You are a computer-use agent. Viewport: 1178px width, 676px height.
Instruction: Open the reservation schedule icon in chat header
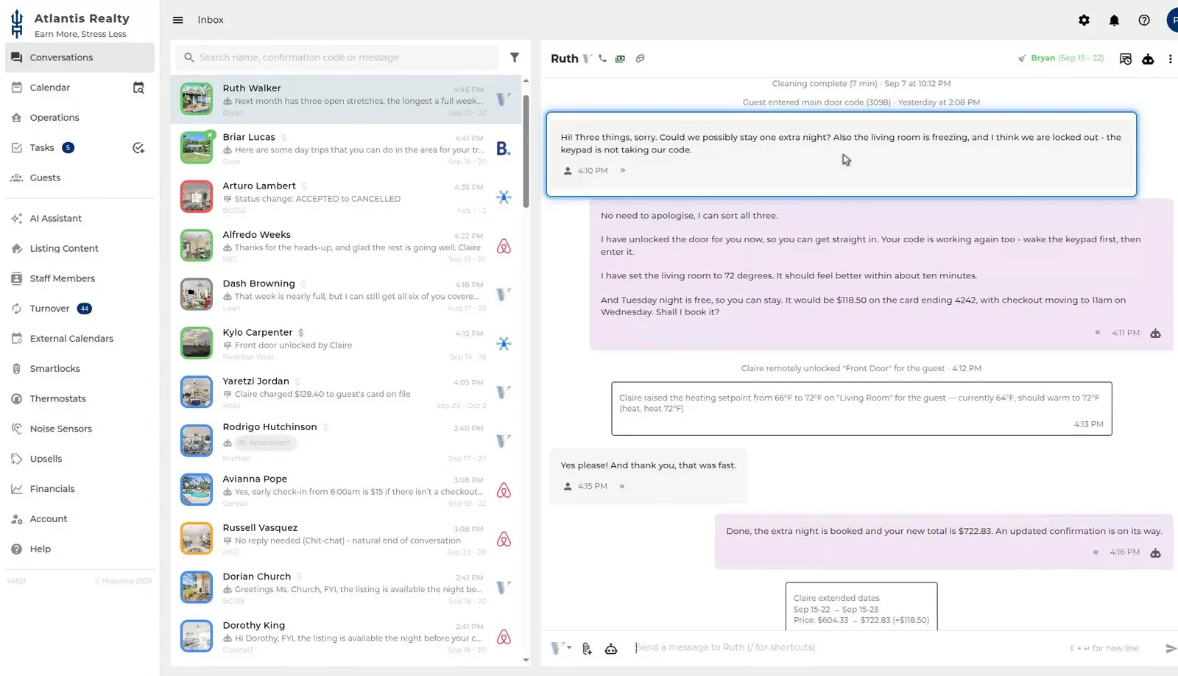tap(1125, 59)
